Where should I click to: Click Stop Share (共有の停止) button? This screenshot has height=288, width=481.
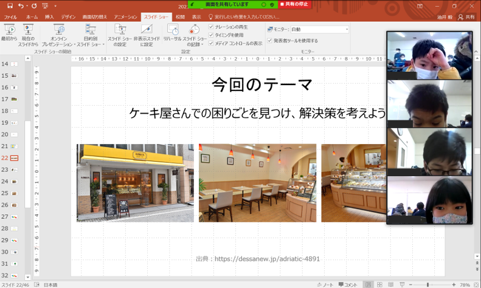pos(294,4)
